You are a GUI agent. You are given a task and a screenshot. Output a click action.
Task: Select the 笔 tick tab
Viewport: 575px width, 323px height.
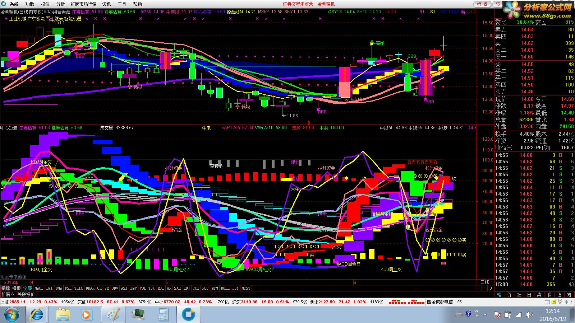(x=499, y=295)
